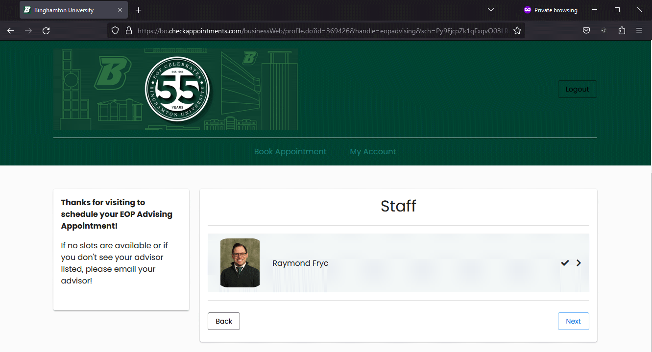Go to My Account menu item
652x352 pixels.
click(x=372, y=152)
